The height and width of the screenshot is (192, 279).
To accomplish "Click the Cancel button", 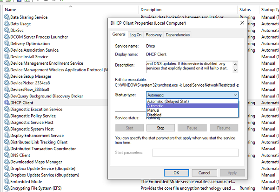I will click(204, 173).
